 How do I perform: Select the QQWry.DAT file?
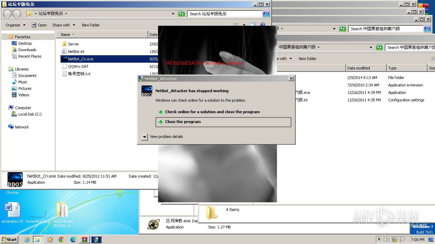pos(78,66)
